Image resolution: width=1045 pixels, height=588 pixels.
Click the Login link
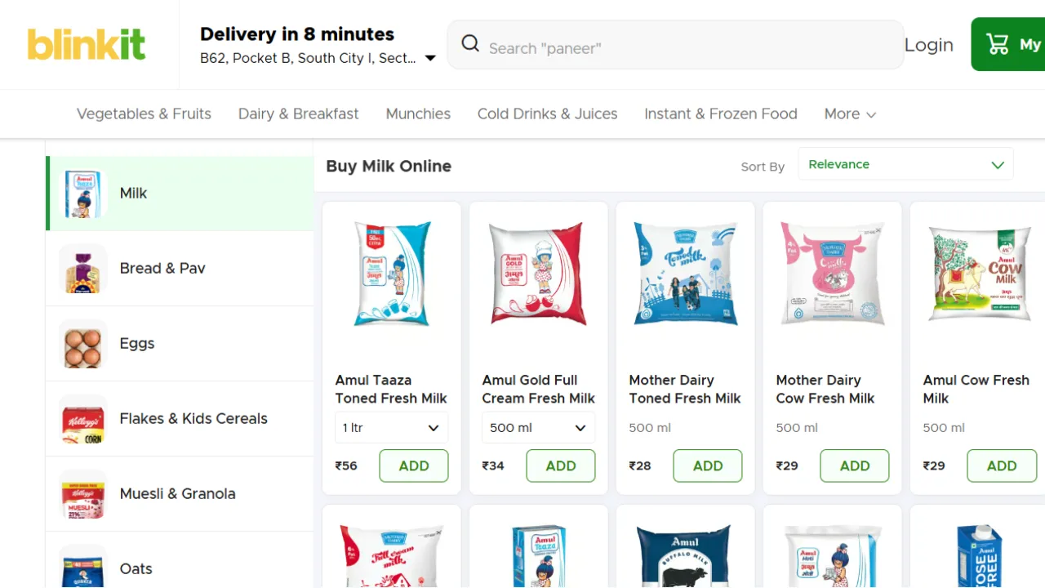pyautogui.click(x=928, y=45)
